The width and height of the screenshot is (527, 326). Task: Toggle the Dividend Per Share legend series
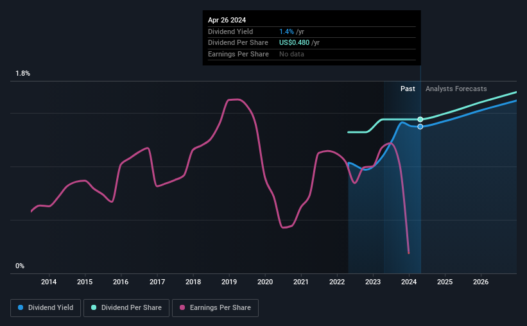coord(126,307)
